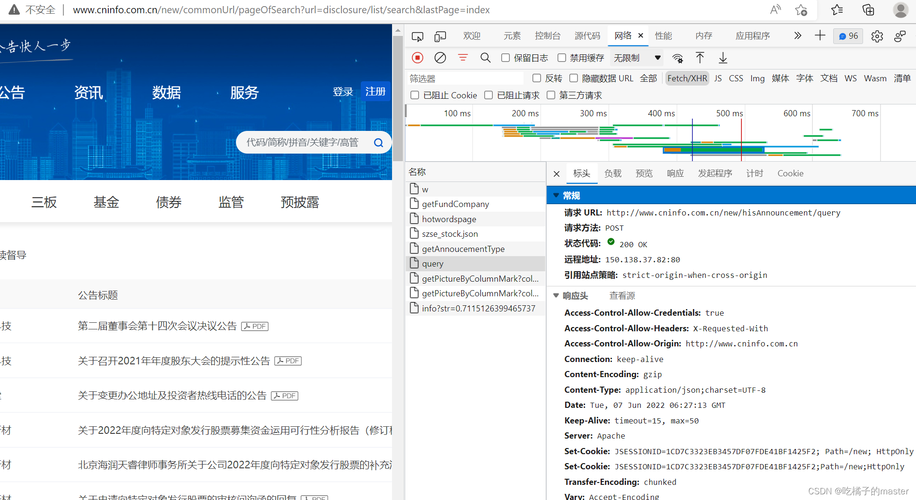This screenshot has width=916, height=500.
Task: Clear the network log
Action: 440,58
